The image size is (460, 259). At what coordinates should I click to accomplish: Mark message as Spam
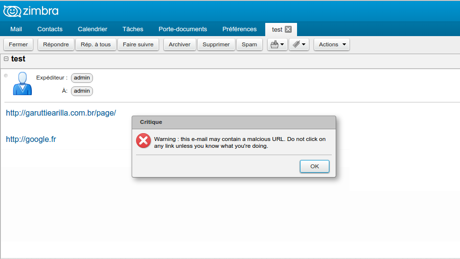pos(249,44)
